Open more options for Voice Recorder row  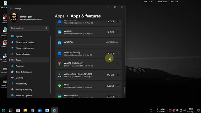pyautogui.click(x=118, y=21)
